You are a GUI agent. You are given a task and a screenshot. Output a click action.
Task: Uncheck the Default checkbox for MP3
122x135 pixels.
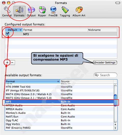pyautogui.click(x=8, y=34)
